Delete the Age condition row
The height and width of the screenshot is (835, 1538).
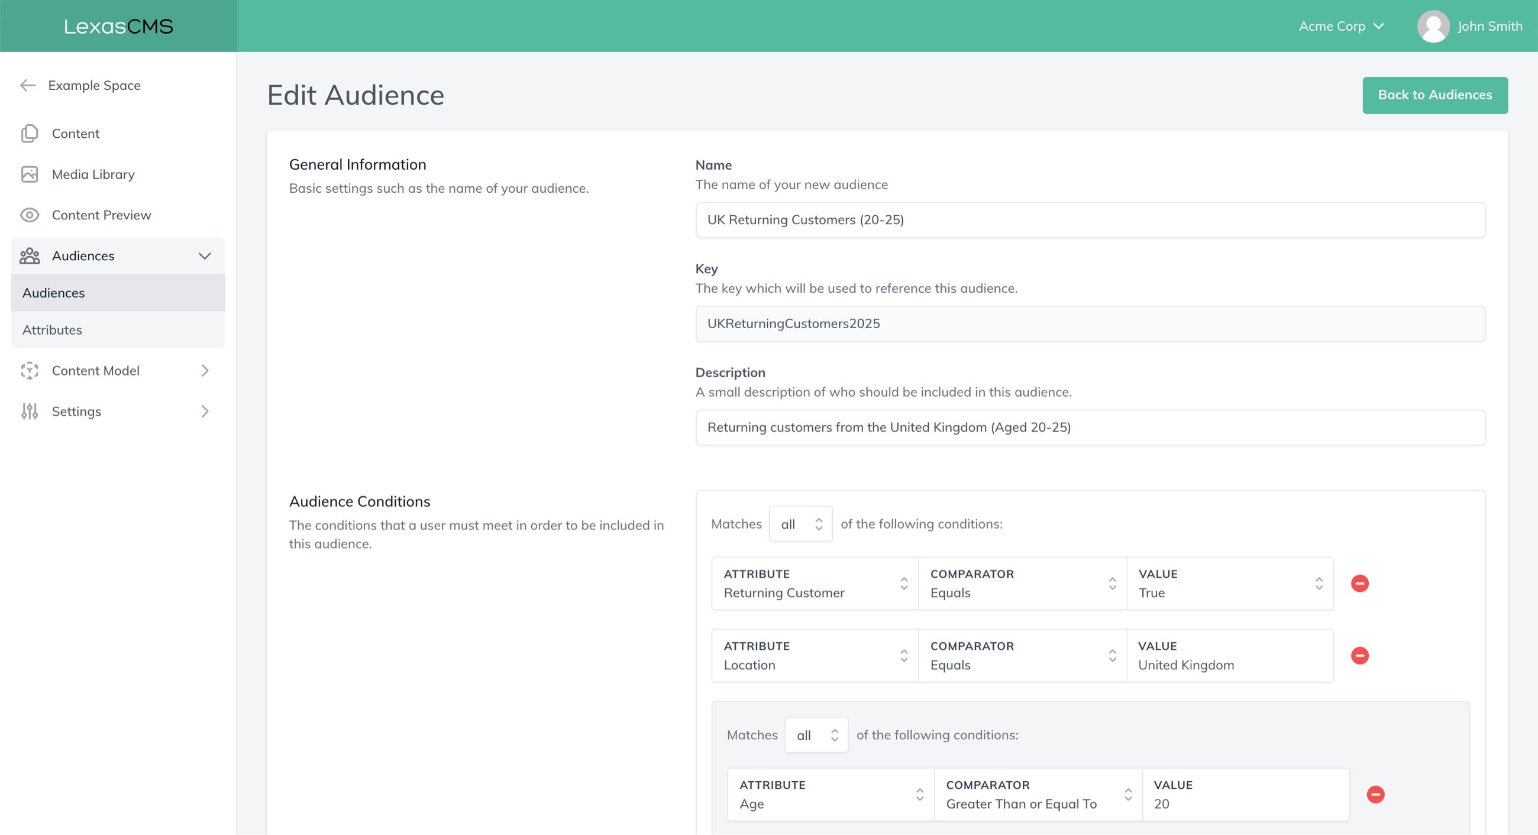click(1375, 794)
